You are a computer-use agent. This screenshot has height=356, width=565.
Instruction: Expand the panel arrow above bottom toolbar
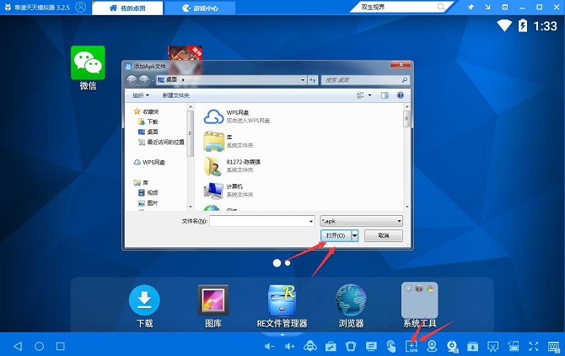[282, 335]
